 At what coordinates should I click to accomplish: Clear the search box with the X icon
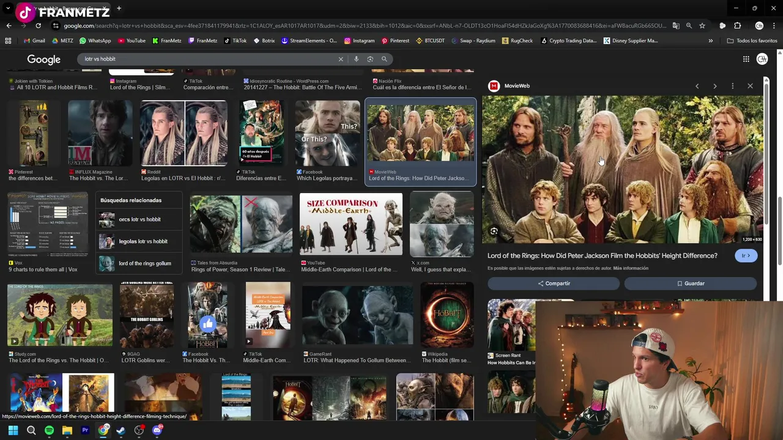coord(341,59)
